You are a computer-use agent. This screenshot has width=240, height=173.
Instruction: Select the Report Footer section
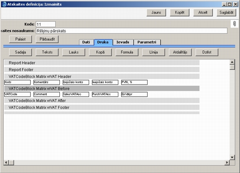point(102,70)
